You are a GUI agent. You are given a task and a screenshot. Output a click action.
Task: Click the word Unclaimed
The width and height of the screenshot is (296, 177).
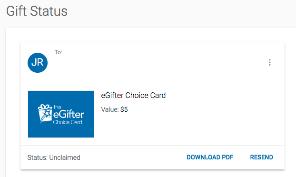pyautogui.click(x=65, y=157)
